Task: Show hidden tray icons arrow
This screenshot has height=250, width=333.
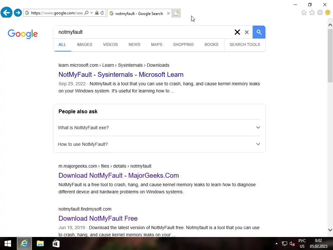Action: click(x=276, y=243)
